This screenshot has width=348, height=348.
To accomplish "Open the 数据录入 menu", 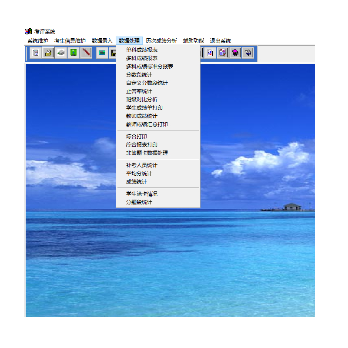I will (x=102, y=41).
